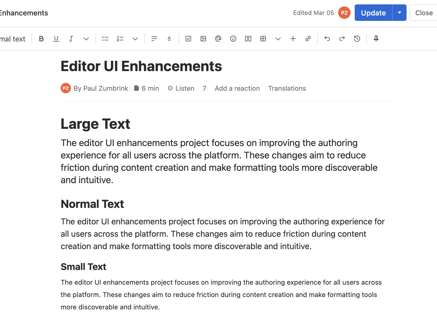Listen to the page audio
Screen dimensions: 437x322
[x=181, y=88]
